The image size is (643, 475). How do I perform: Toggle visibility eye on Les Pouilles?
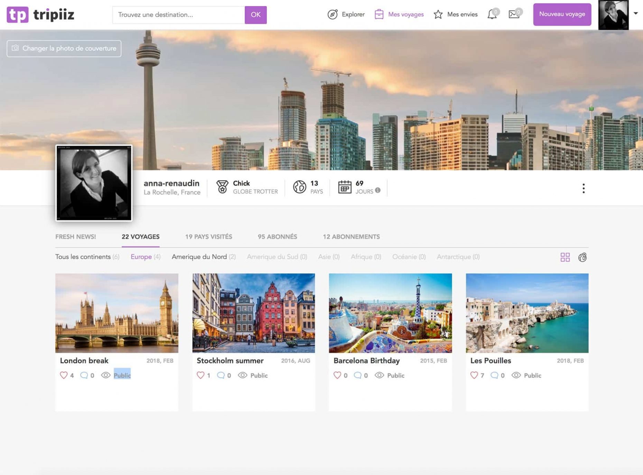[516, 375]
